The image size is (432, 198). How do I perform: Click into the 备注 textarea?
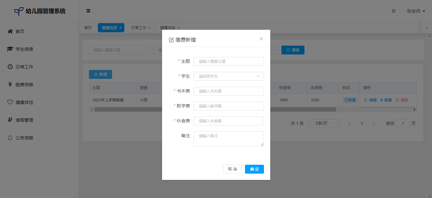pos(229,139)
